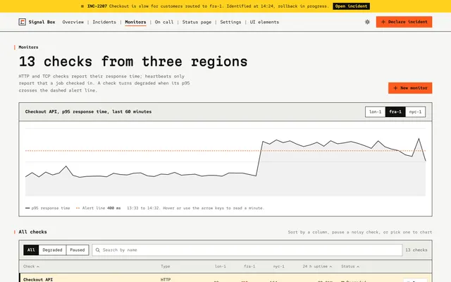Filter checks by Paused
The height and width of the screenshot is (282, 451).
click(x=78, y=250)
